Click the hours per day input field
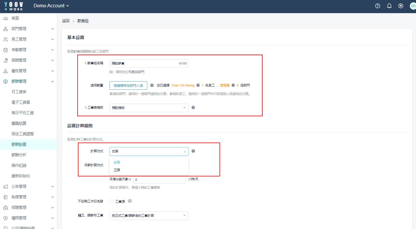 click(x=159, y=179)
